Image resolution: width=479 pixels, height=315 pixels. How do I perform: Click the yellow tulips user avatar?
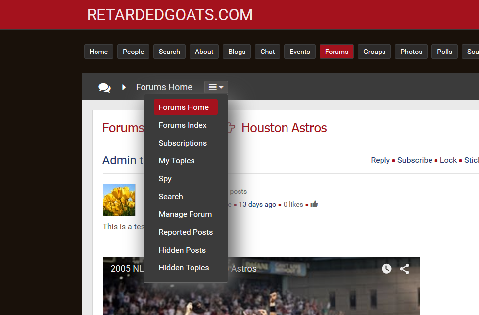[119, 200]
